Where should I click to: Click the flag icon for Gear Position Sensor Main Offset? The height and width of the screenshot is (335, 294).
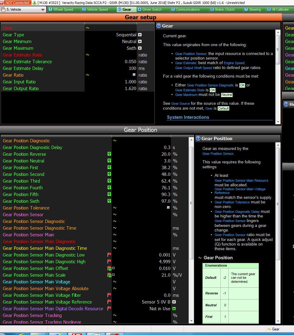tap(109, 268)
